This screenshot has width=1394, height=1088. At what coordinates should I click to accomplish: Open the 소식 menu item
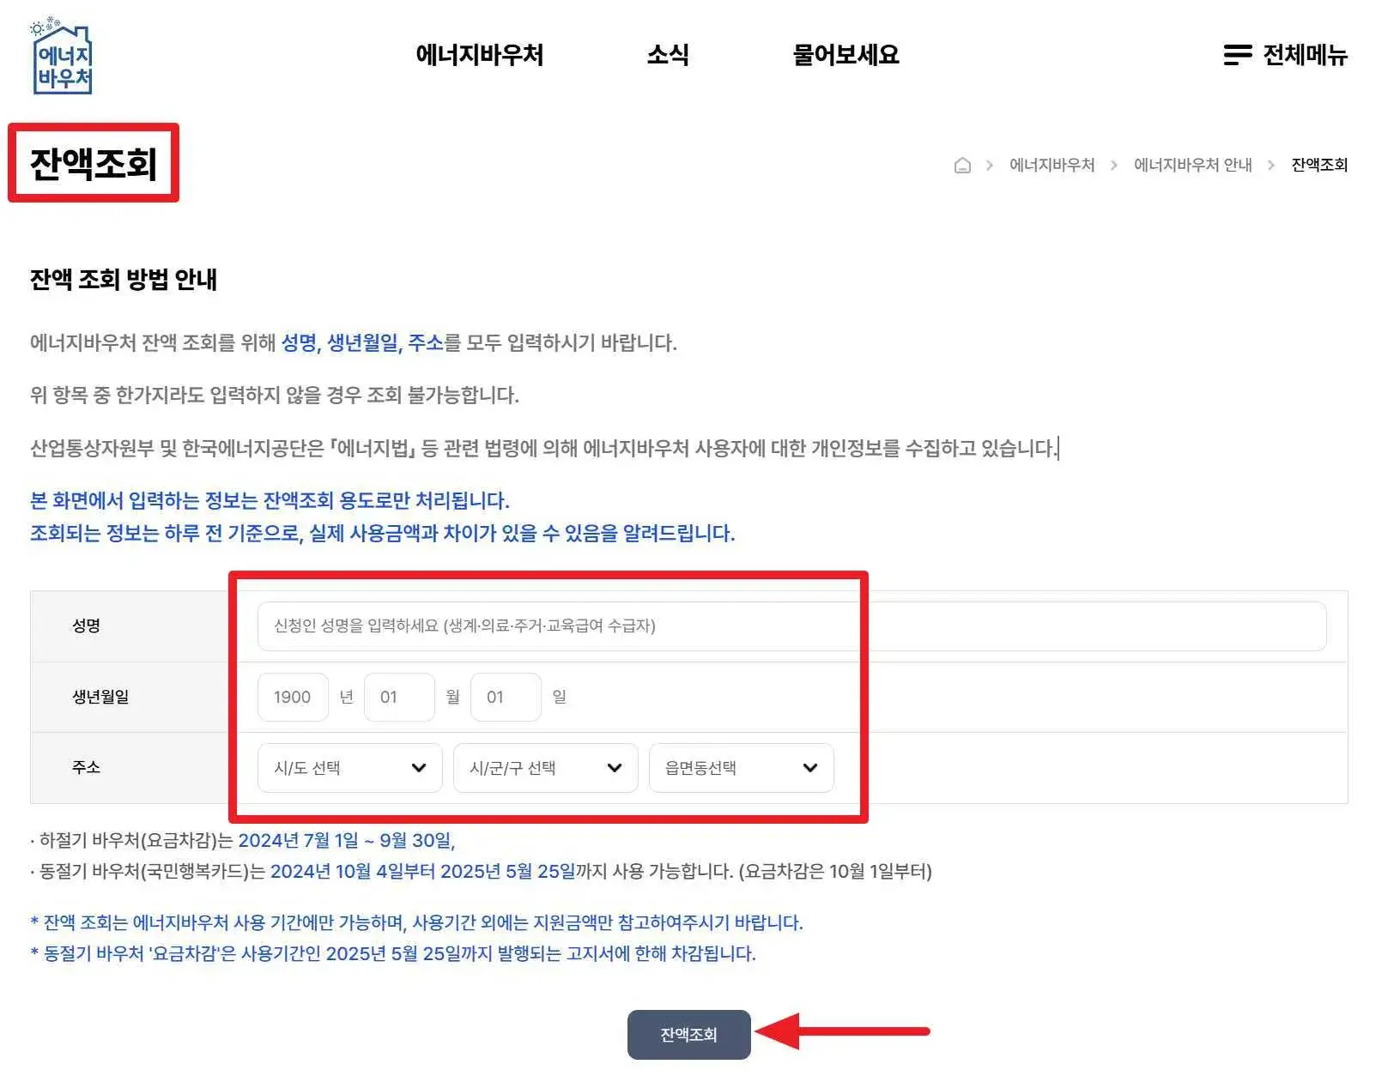coord(669,55)
